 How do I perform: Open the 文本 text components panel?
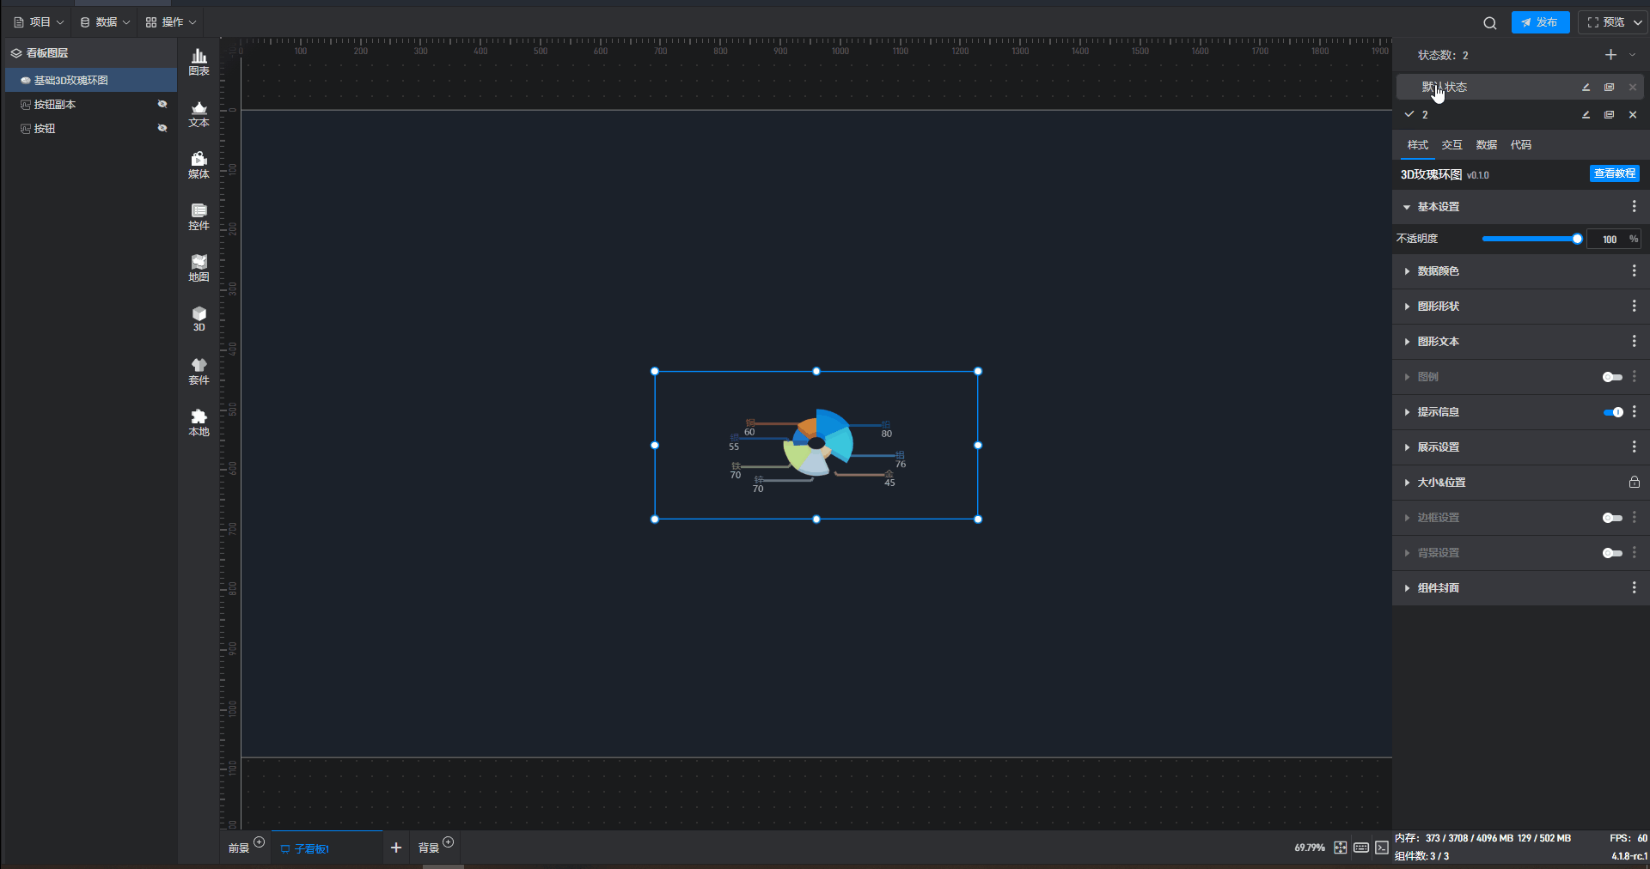[x=199, y=113]
